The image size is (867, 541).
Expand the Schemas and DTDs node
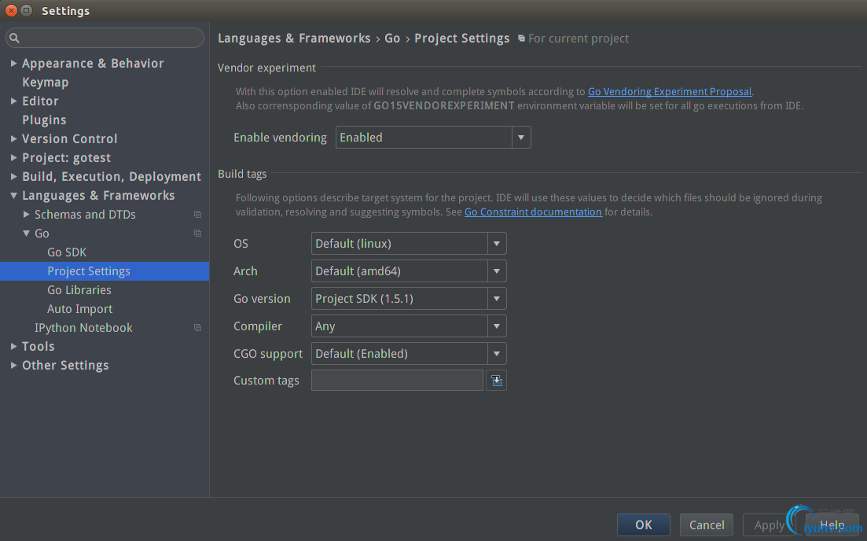(26, 214)
